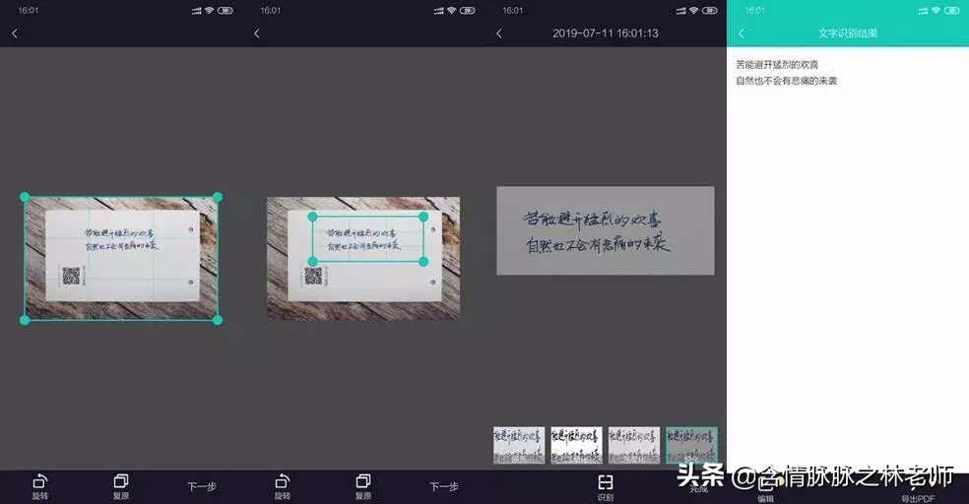This screenshot has height=504, width=969.
Task: Select the second filter thumbnail, high-contrast black and white
Action: 577,445
